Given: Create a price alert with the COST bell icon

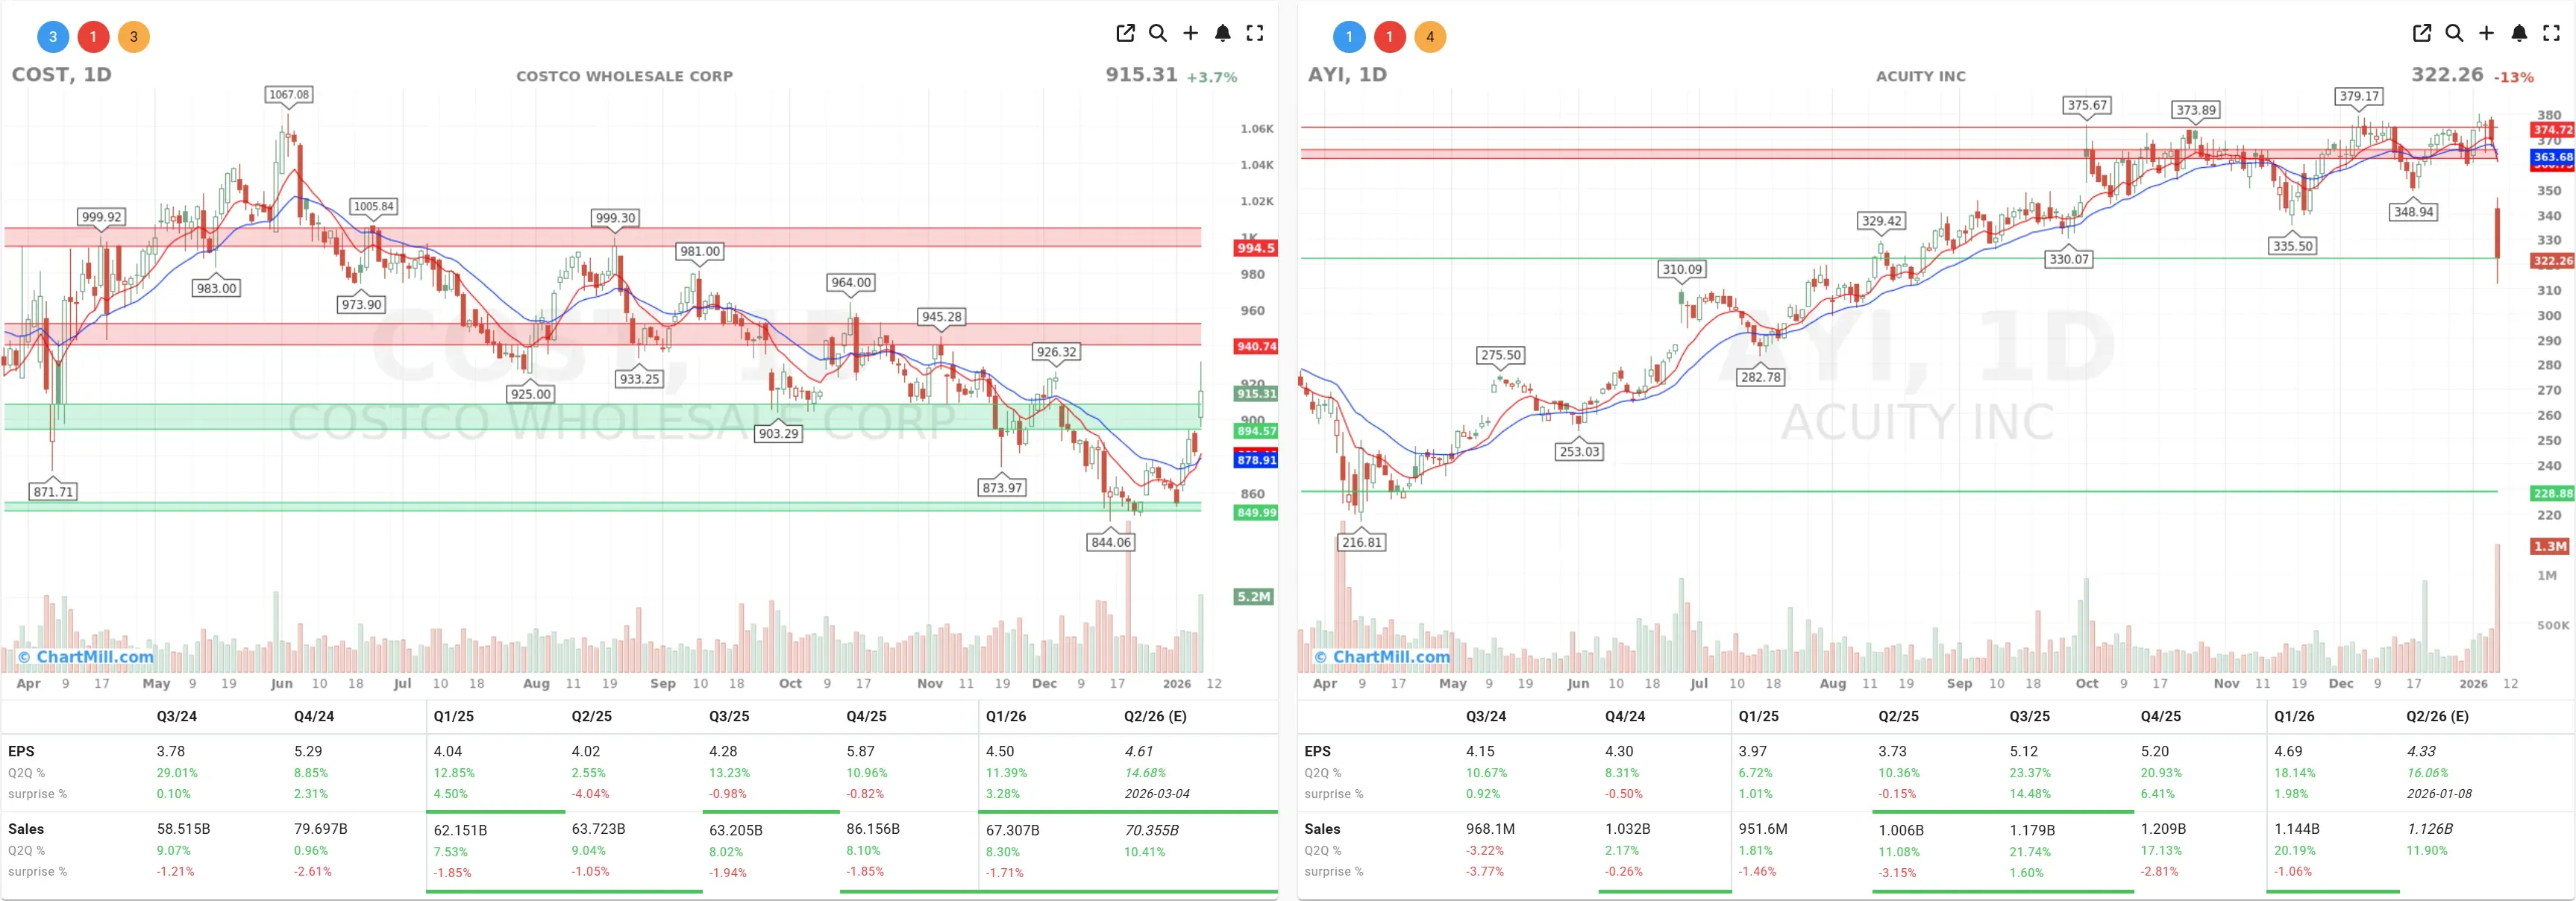Looking at the screenshot, I should pyautogui.click(x=1224, y=33).
